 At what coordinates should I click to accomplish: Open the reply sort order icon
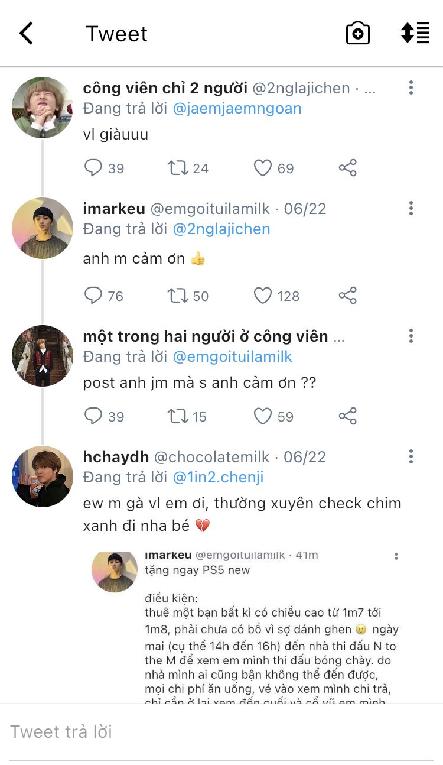pyautogui.click(x=415, y=33)
